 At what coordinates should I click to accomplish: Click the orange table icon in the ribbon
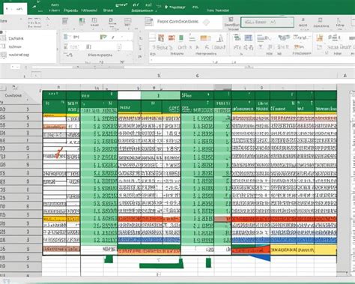[205, 38]
